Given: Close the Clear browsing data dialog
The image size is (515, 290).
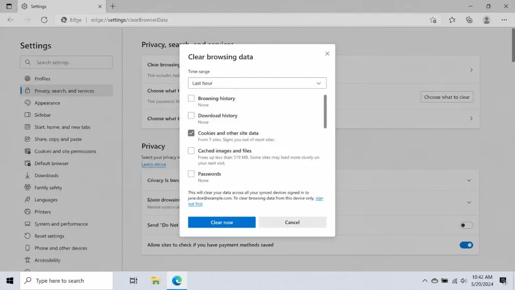Looking at the screenshot, I should click(327, 54).
